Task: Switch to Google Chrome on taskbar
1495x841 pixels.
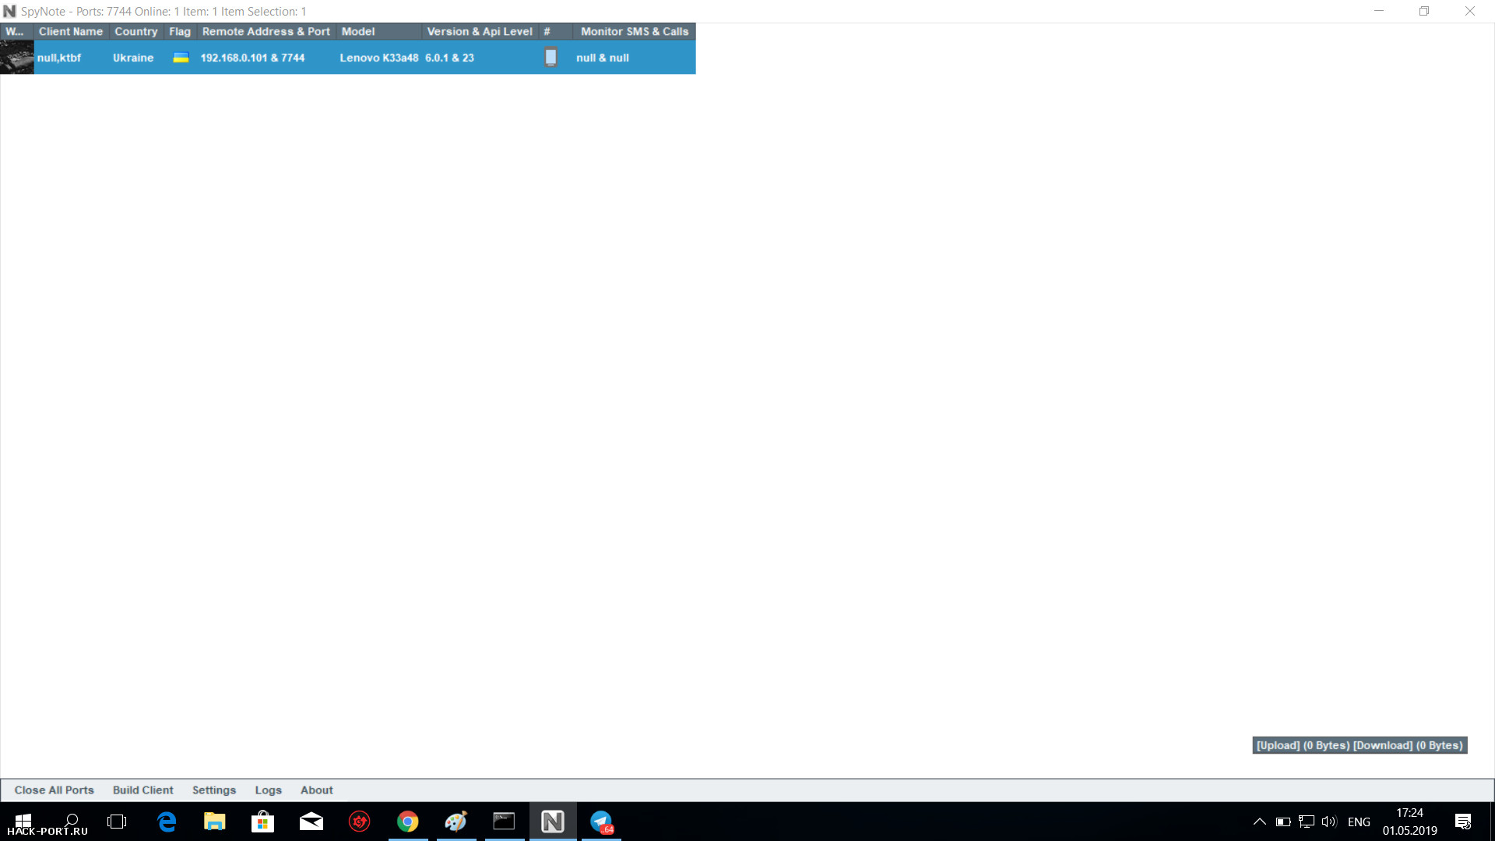Action: point(408,822)
